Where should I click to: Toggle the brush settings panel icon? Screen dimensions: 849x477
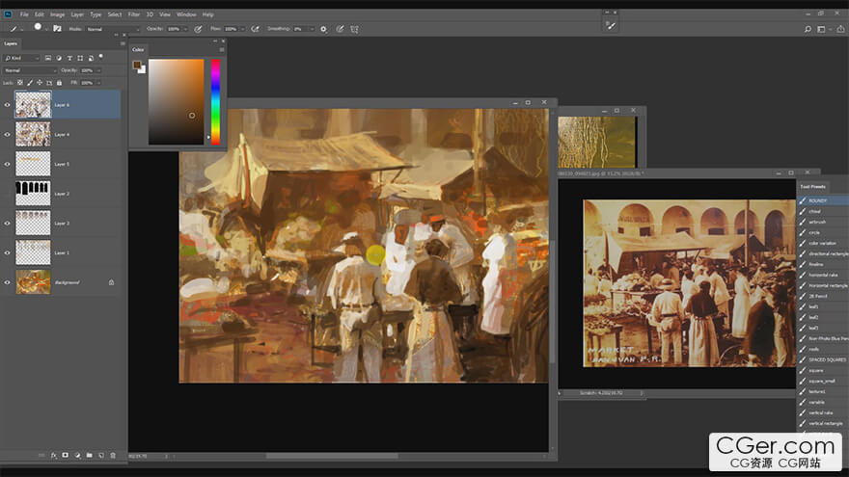pyautogui.click(x=56, y=29)
